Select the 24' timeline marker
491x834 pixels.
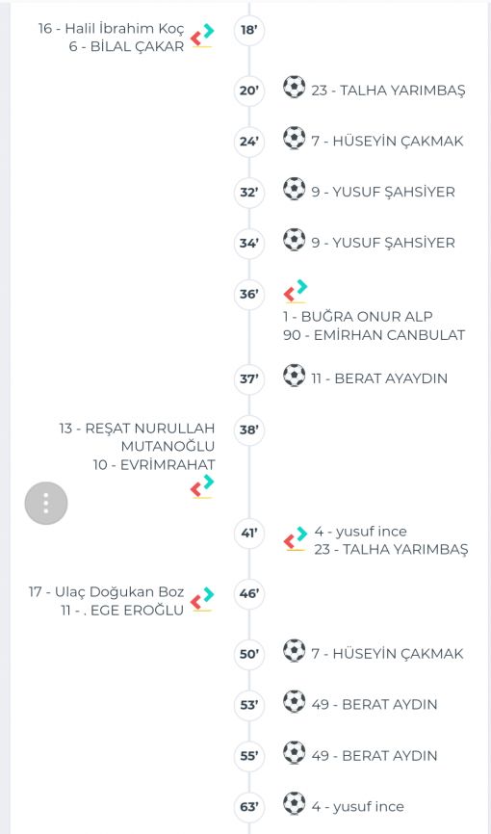[249, 142]
